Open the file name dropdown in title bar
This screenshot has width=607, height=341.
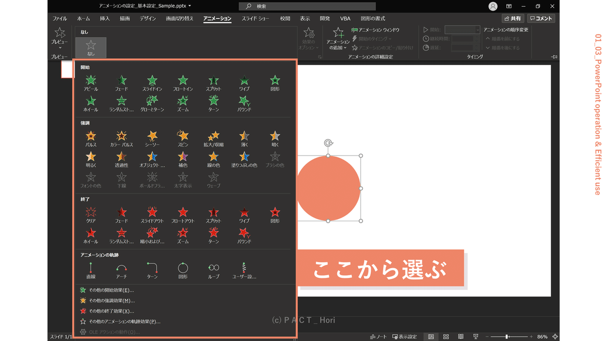pyautogui.click(x=190, y=6)
